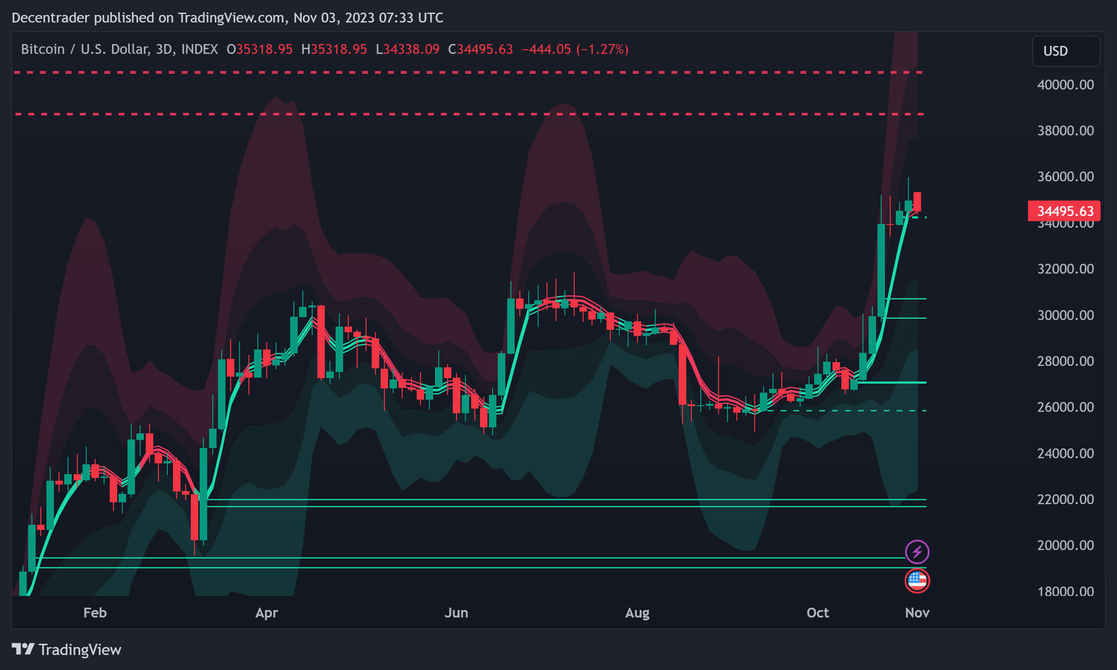The width and height of the screenshot is (1117, 670).
Task: Click the US flag economic event icon
Action: click(x=917, y=581)
